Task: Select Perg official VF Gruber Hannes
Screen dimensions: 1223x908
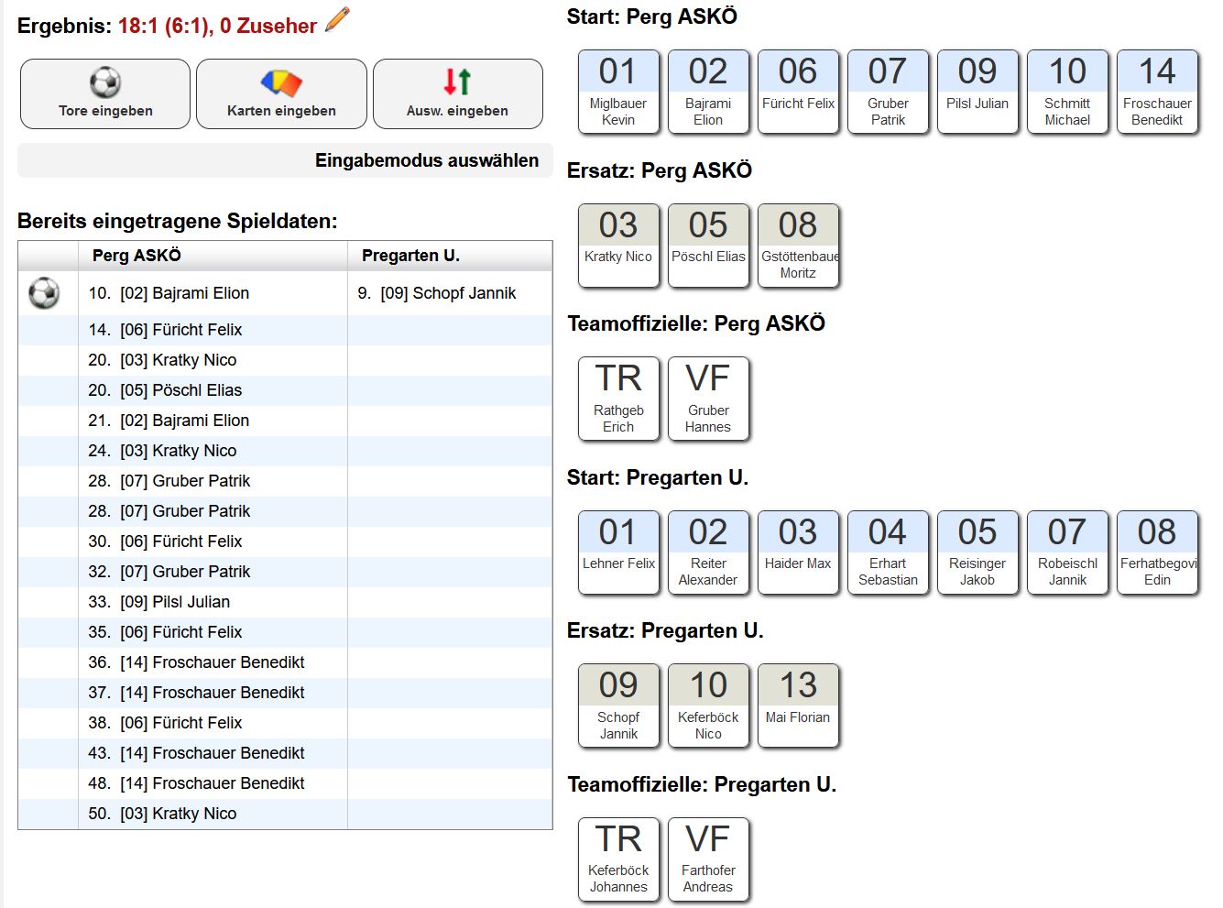Action: [708, 399]
